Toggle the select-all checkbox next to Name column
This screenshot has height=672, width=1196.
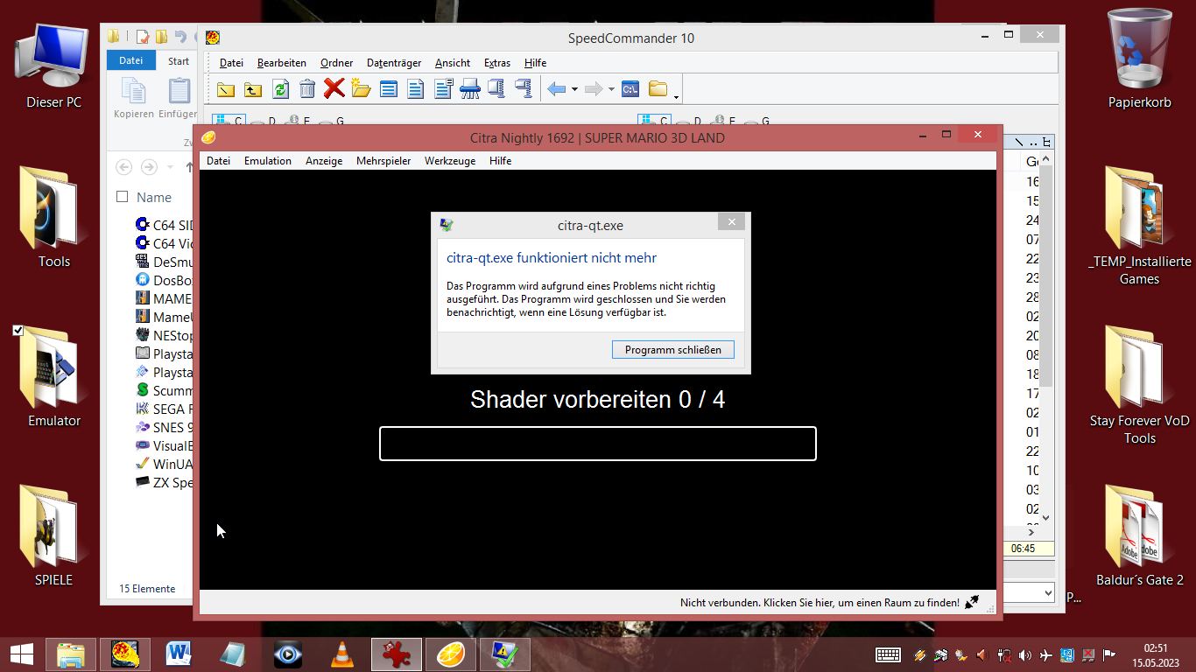(x=123, y=197)
